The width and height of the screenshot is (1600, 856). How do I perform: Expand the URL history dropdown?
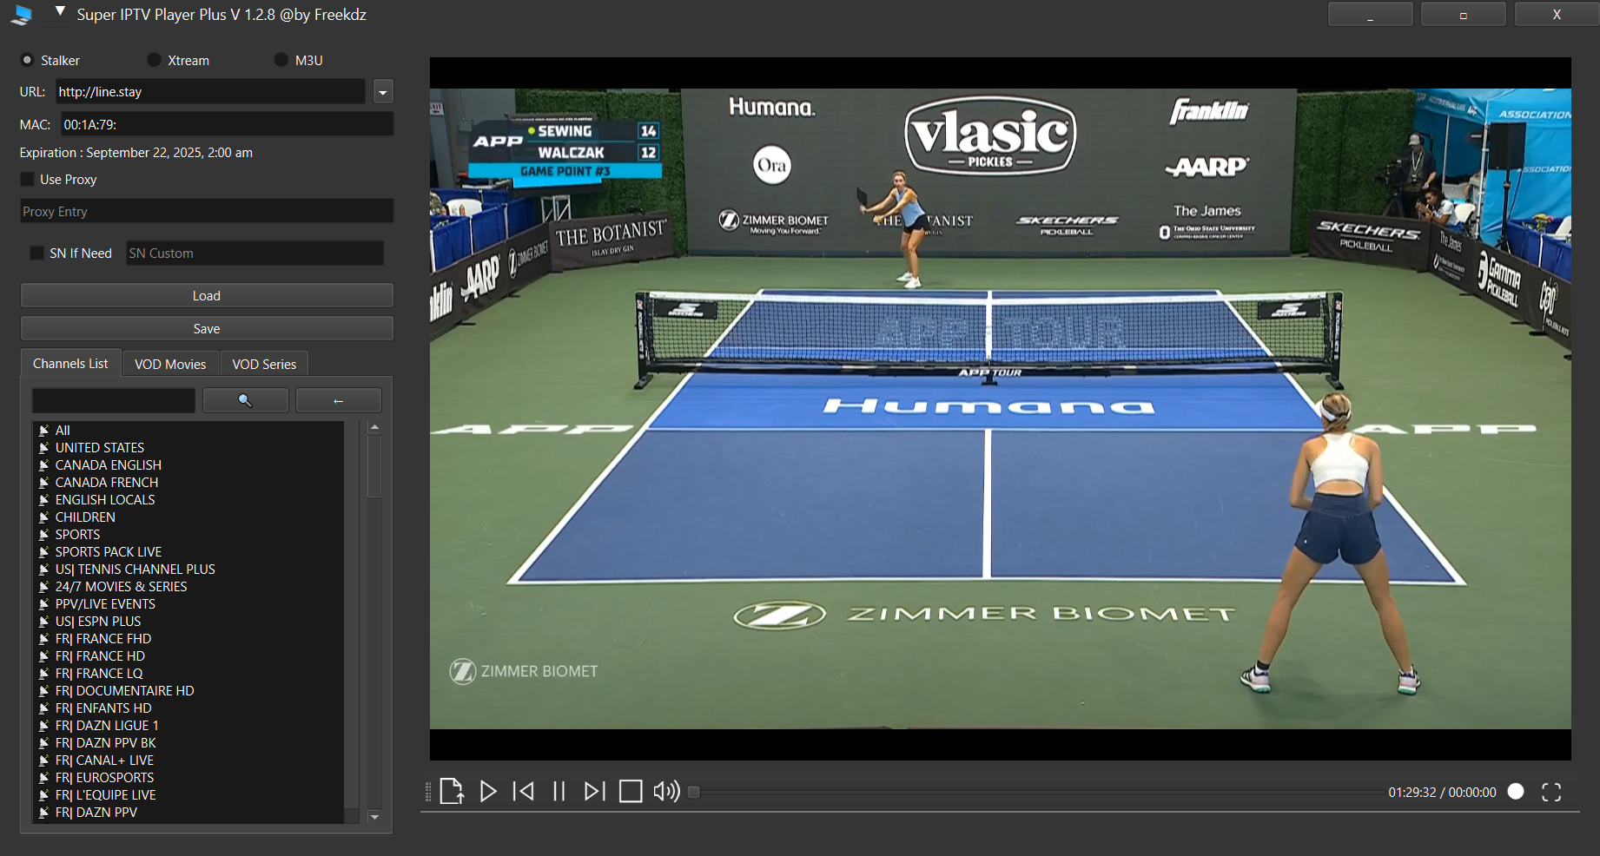[383, 91]
